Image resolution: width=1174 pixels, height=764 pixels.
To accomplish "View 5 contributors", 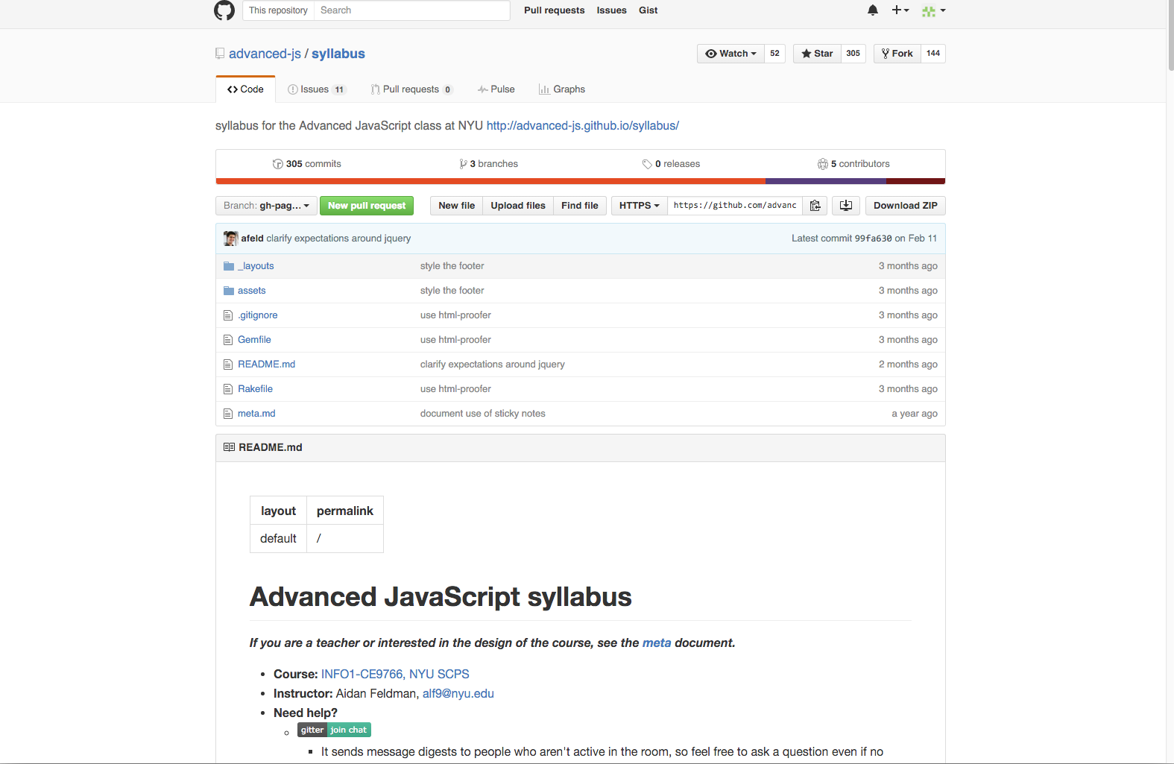I will [x=853, y=164].
